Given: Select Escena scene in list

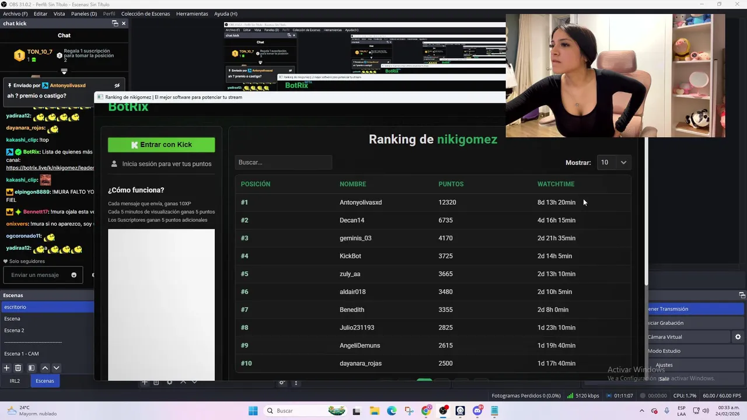Looking at the screenshot, I should (47, 318).
